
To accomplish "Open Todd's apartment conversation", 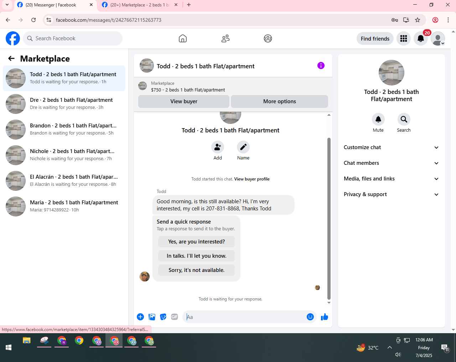I will coord(64,78).
